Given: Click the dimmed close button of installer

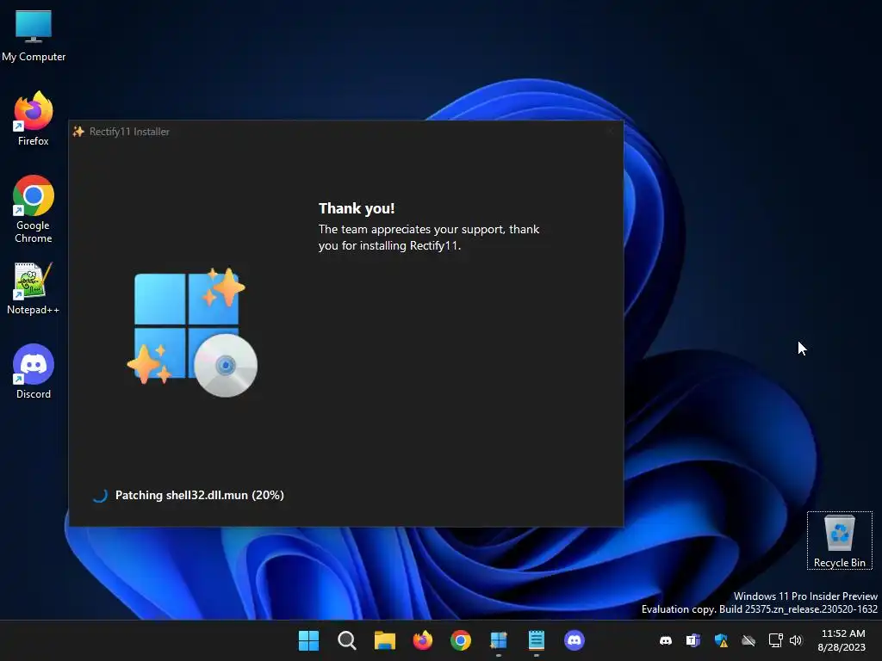Looking at the screenshot, I should click(611, 132).
